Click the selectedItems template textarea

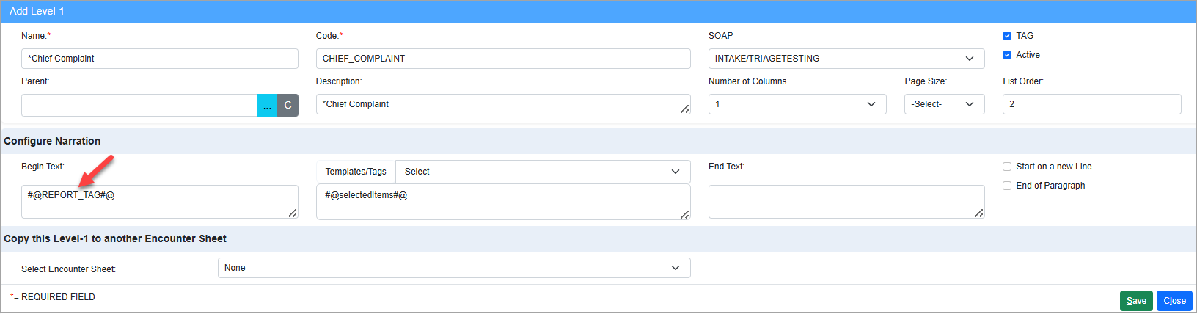(502, 202)
